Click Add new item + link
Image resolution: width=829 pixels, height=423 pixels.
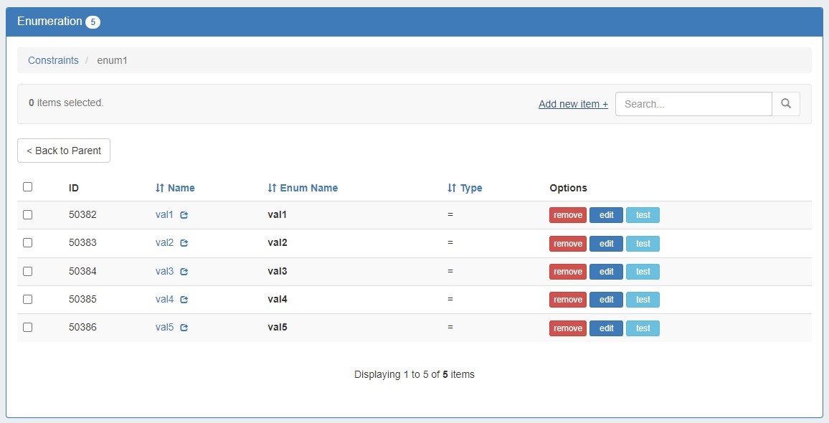[x=573, y=104]
